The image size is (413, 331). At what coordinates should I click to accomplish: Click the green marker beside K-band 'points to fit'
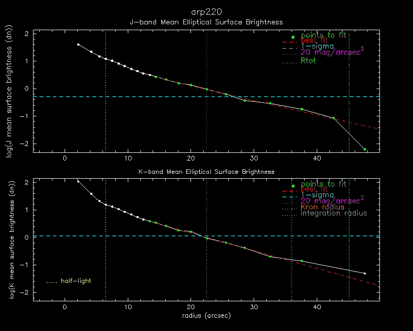pos(293,186)
